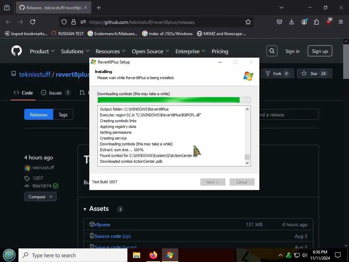The height and width of the screenshot is (262, 349).
Task: Open the 1007 tag link
Action: (x=37, y=178)
